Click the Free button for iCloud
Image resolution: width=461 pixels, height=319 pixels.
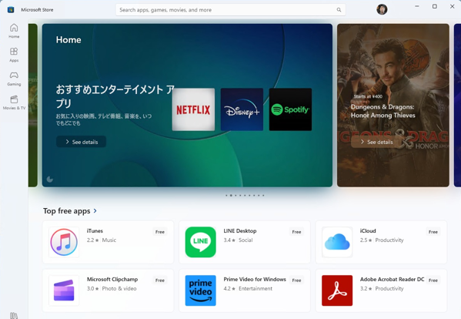point(433,232)
